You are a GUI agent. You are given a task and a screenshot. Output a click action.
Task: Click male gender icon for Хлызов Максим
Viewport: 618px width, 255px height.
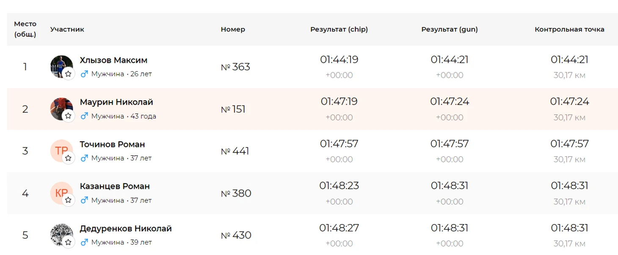(x=84, y=74)
